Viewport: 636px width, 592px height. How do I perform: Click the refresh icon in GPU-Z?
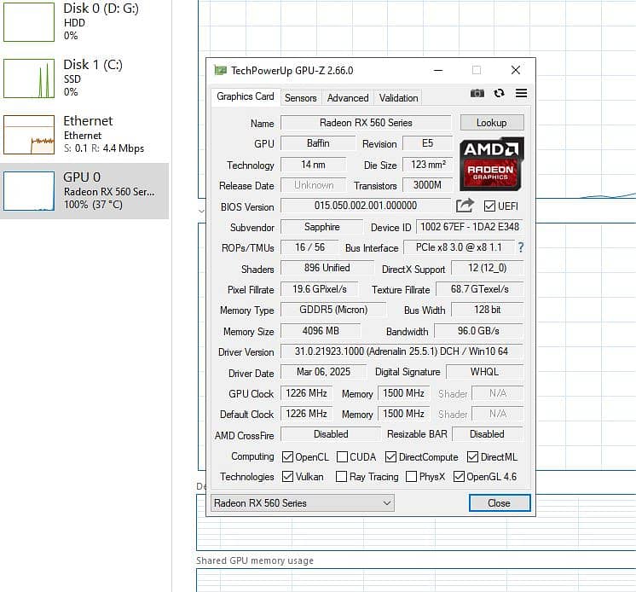click(x=499, y=93)
